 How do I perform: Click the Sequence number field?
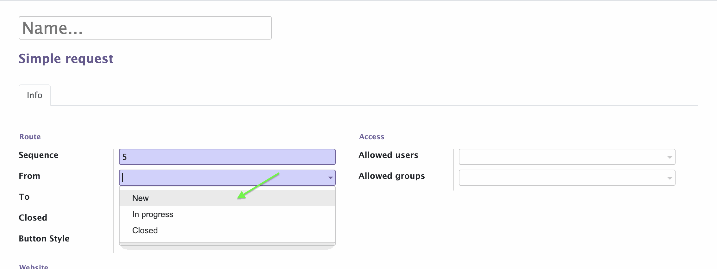[227, 157]
